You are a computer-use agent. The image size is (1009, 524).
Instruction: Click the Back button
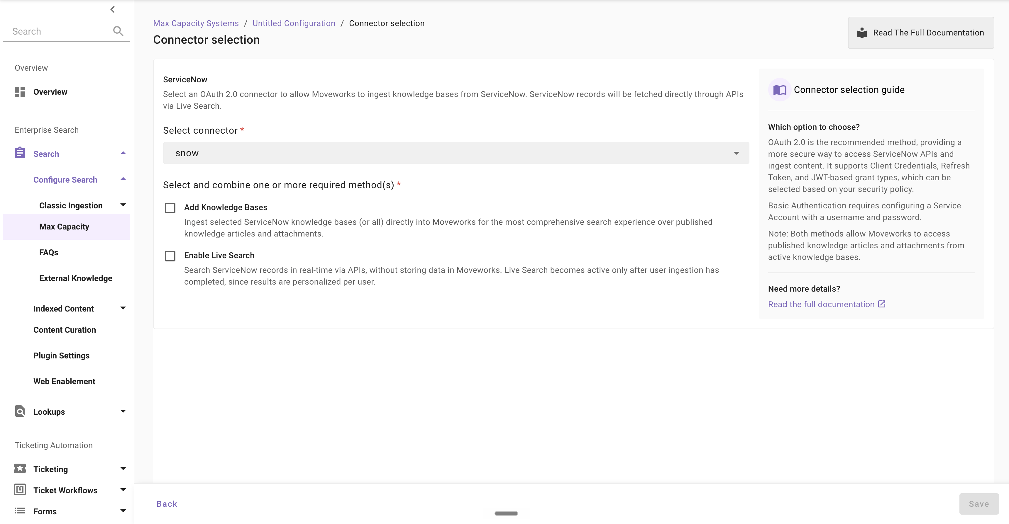point(167,504)
